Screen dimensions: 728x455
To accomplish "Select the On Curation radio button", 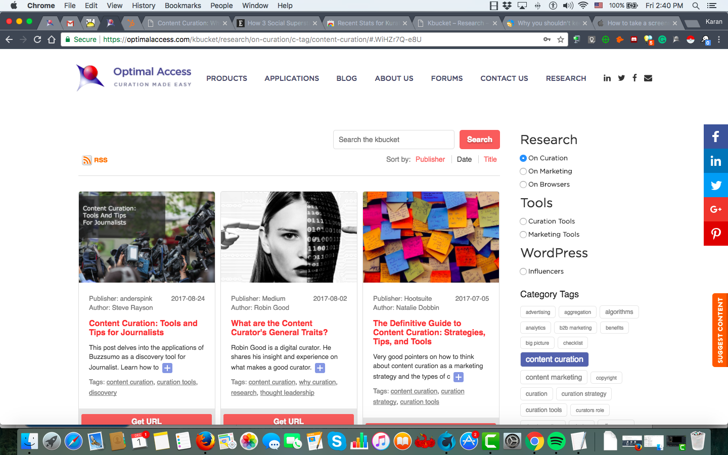I will tap(523, 158).
